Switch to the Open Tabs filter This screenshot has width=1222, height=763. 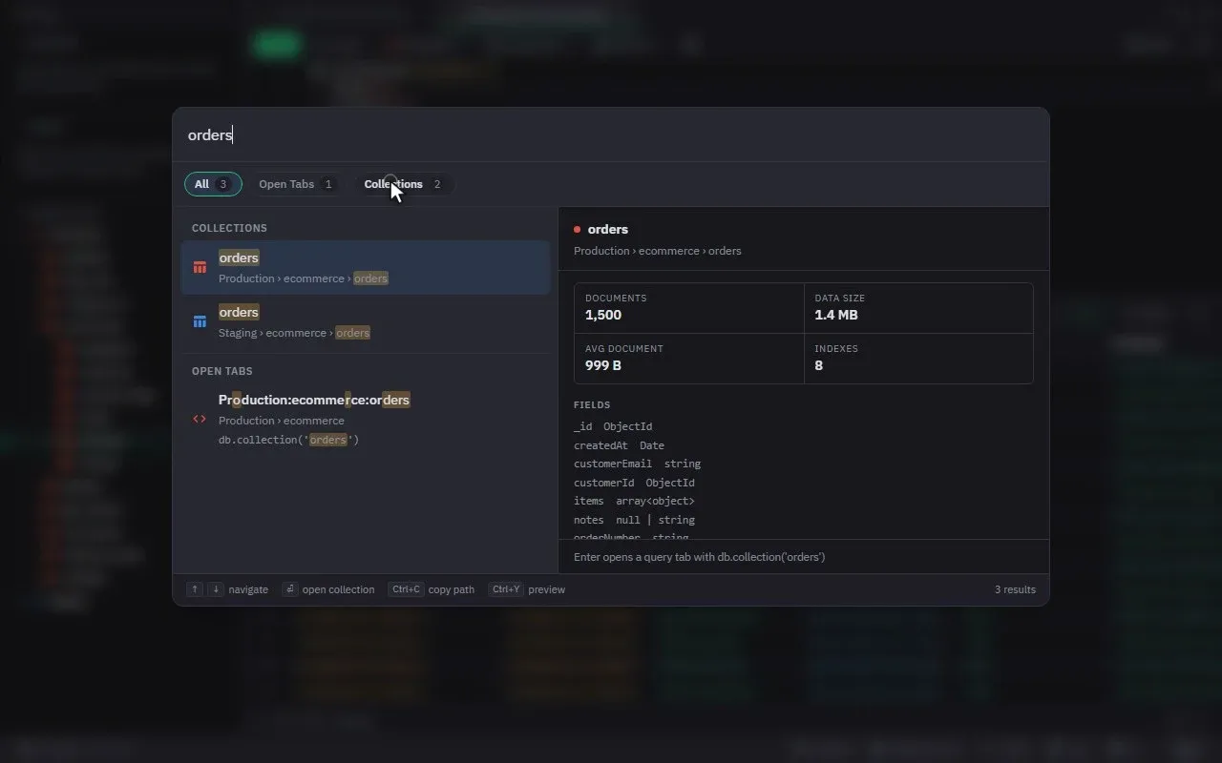(x=297, y=184)
